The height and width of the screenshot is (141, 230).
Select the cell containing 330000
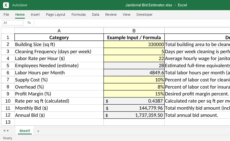tap(134, 45)
